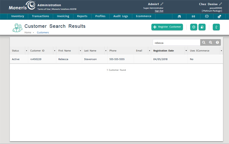
Task: Click the Admin1 user name
Action: (x=153, y=4)
